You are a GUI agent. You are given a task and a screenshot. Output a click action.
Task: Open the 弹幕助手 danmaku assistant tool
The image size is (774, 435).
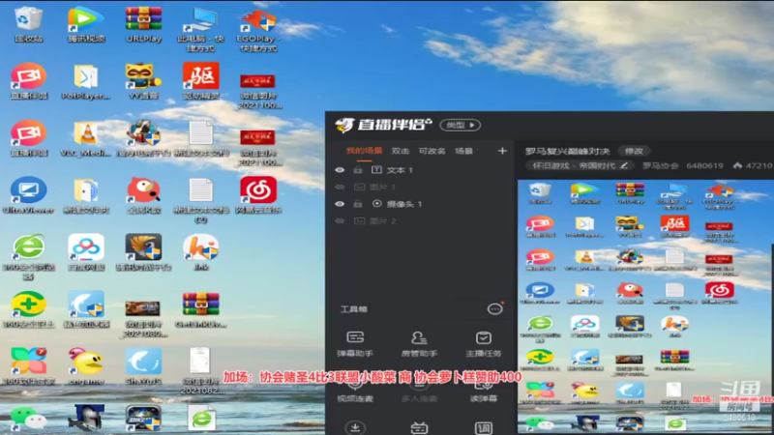click(355, 344)
